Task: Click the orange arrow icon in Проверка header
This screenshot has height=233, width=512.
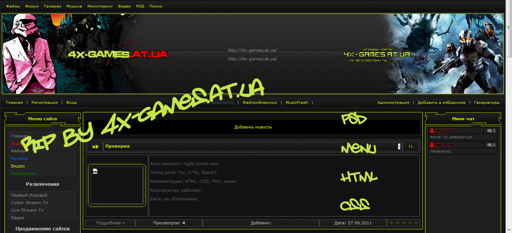Action: click(x=399, y=146)
